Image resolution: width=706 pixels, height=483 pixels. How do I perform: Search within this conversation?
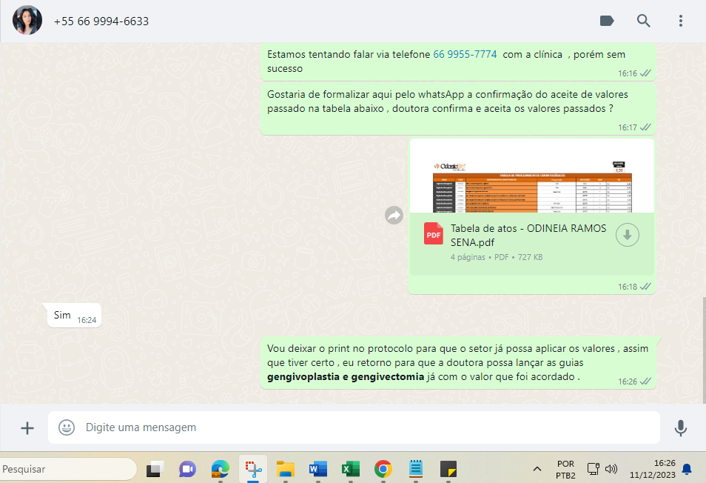[643, 21]
